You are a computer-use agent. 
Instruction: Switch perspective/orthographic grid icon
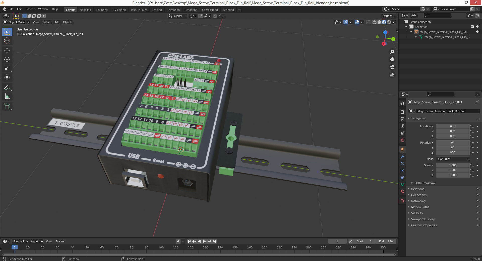[392, 75]
